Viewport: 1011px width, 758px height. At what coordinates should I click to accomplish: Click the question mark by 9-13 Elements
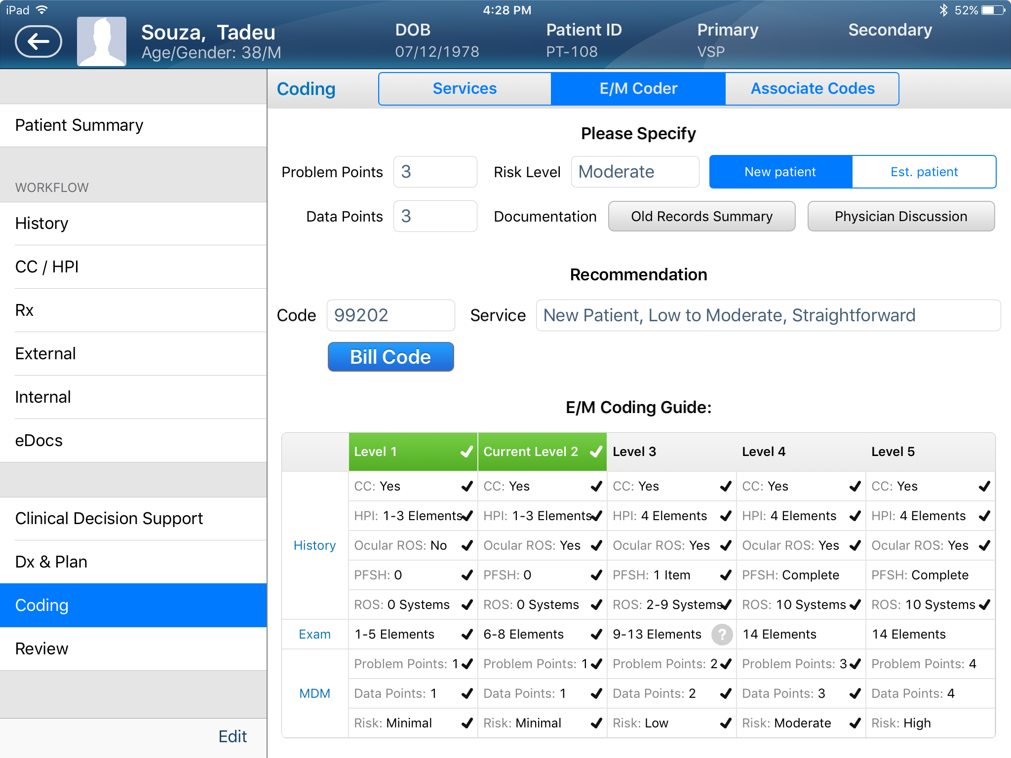(722, 634)
